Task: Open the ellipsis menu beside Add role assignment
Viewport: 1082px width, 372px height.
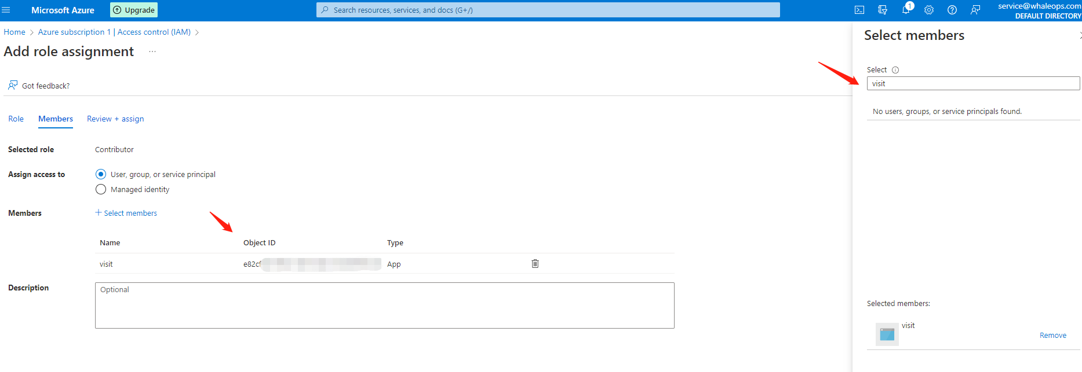Action: [152, 51]
